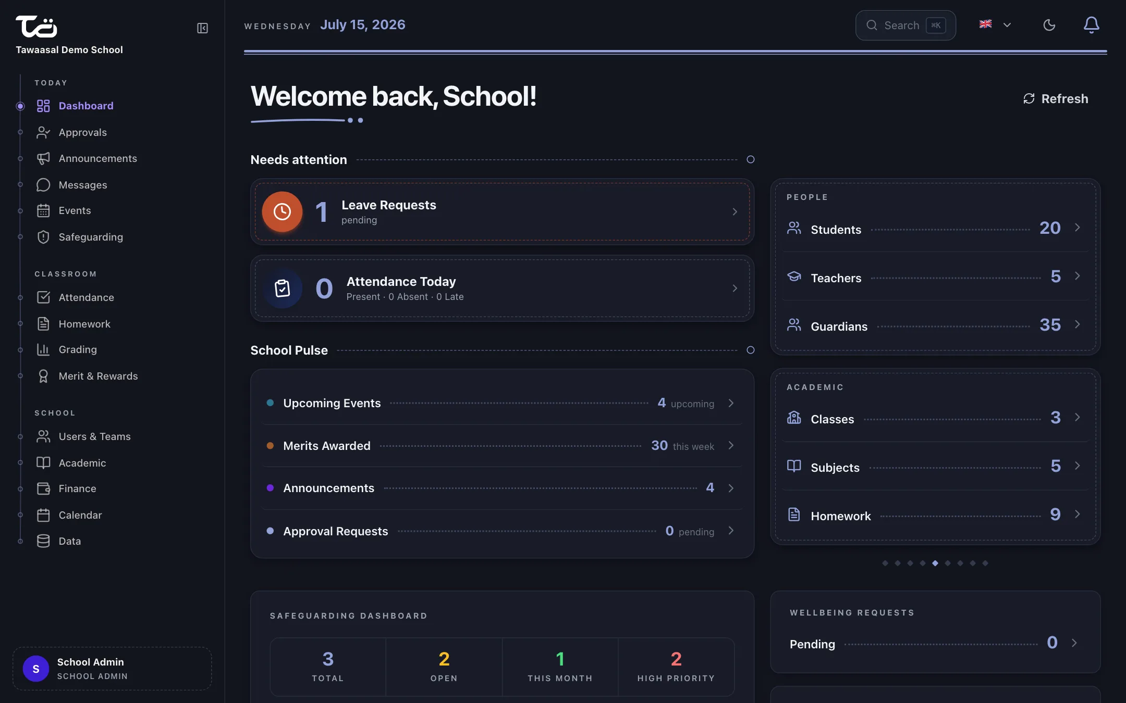The image size is (1126, 703).
Task: Click High Priority safeguarding stat
Action: coord(676,667)
